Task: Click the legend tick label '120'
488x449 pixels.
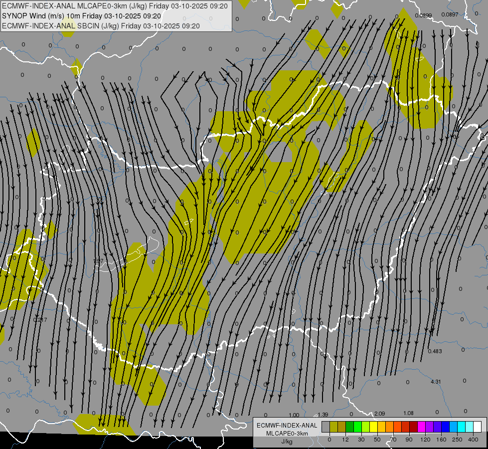Action: (x=425, y=440)
